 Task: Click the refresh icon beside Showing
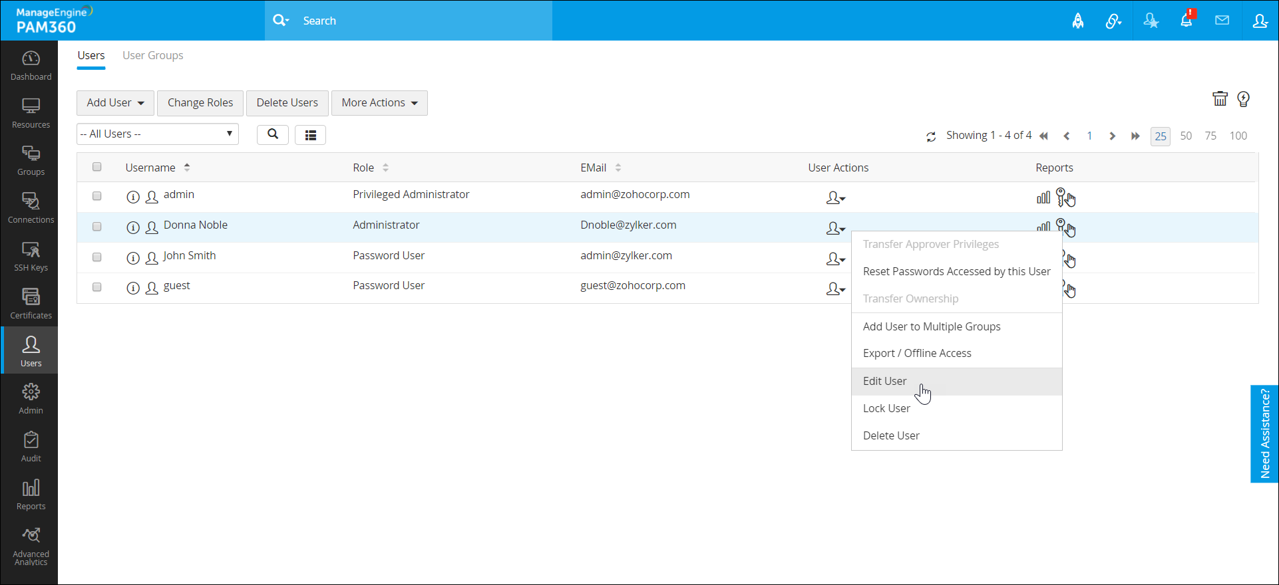(931, 136)
